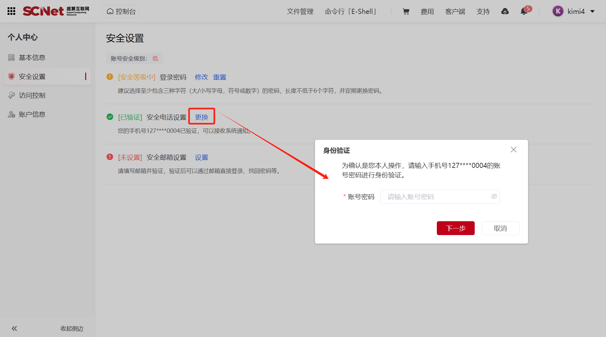The width and height of the screenshot is (606, 337).
Task: Open the cloud upload icon
Action: (x=505, y=12)
